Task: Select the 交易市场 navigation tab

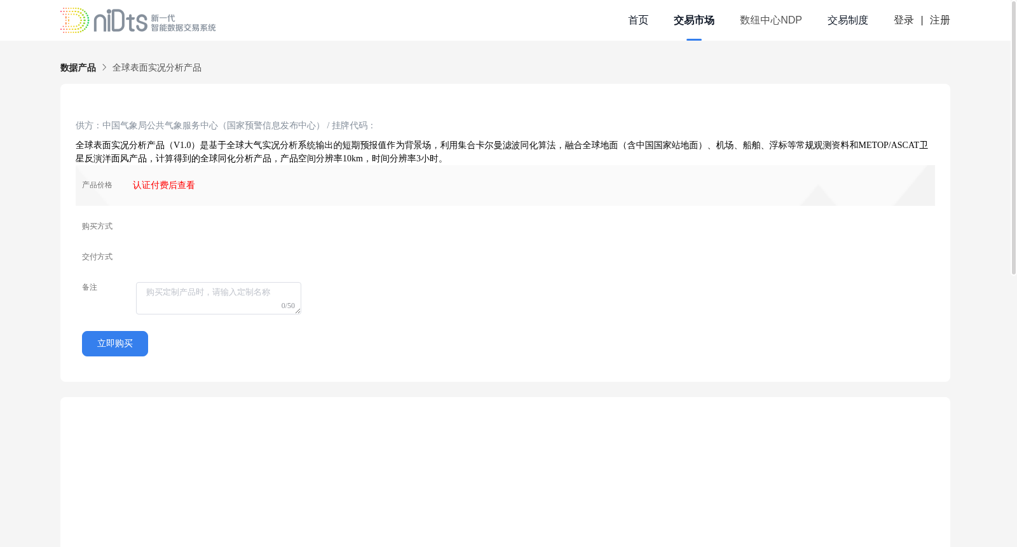Action: 694,20
